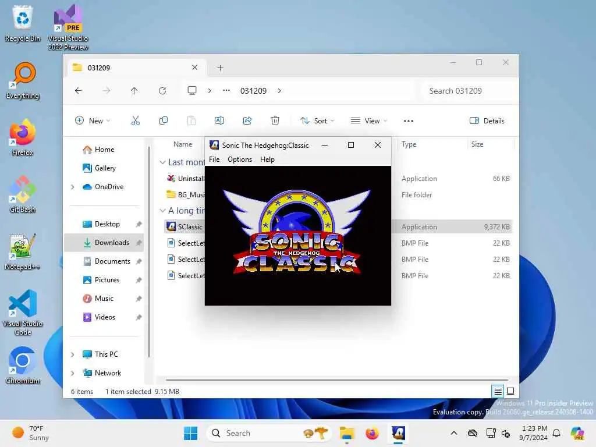This screenshot has width=596, height=447.
Task: Open the weather widget showing 70°F Sunny
Action: click(x=30, y=433)
